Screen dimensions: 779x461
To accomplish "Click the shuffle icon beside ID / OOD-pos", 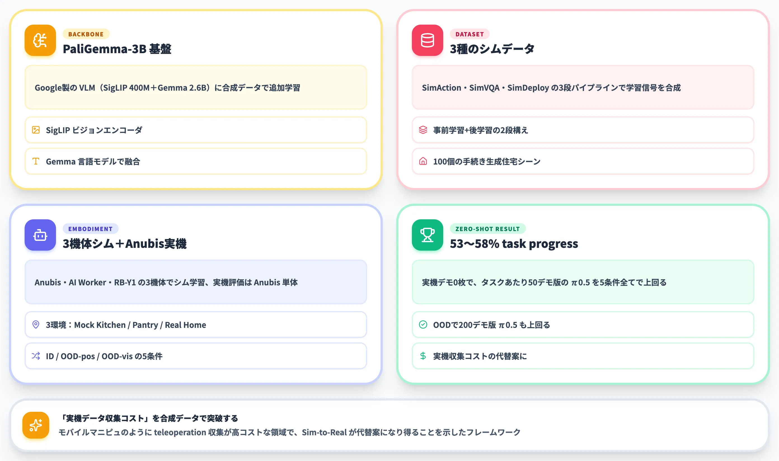I will point(36,356).
